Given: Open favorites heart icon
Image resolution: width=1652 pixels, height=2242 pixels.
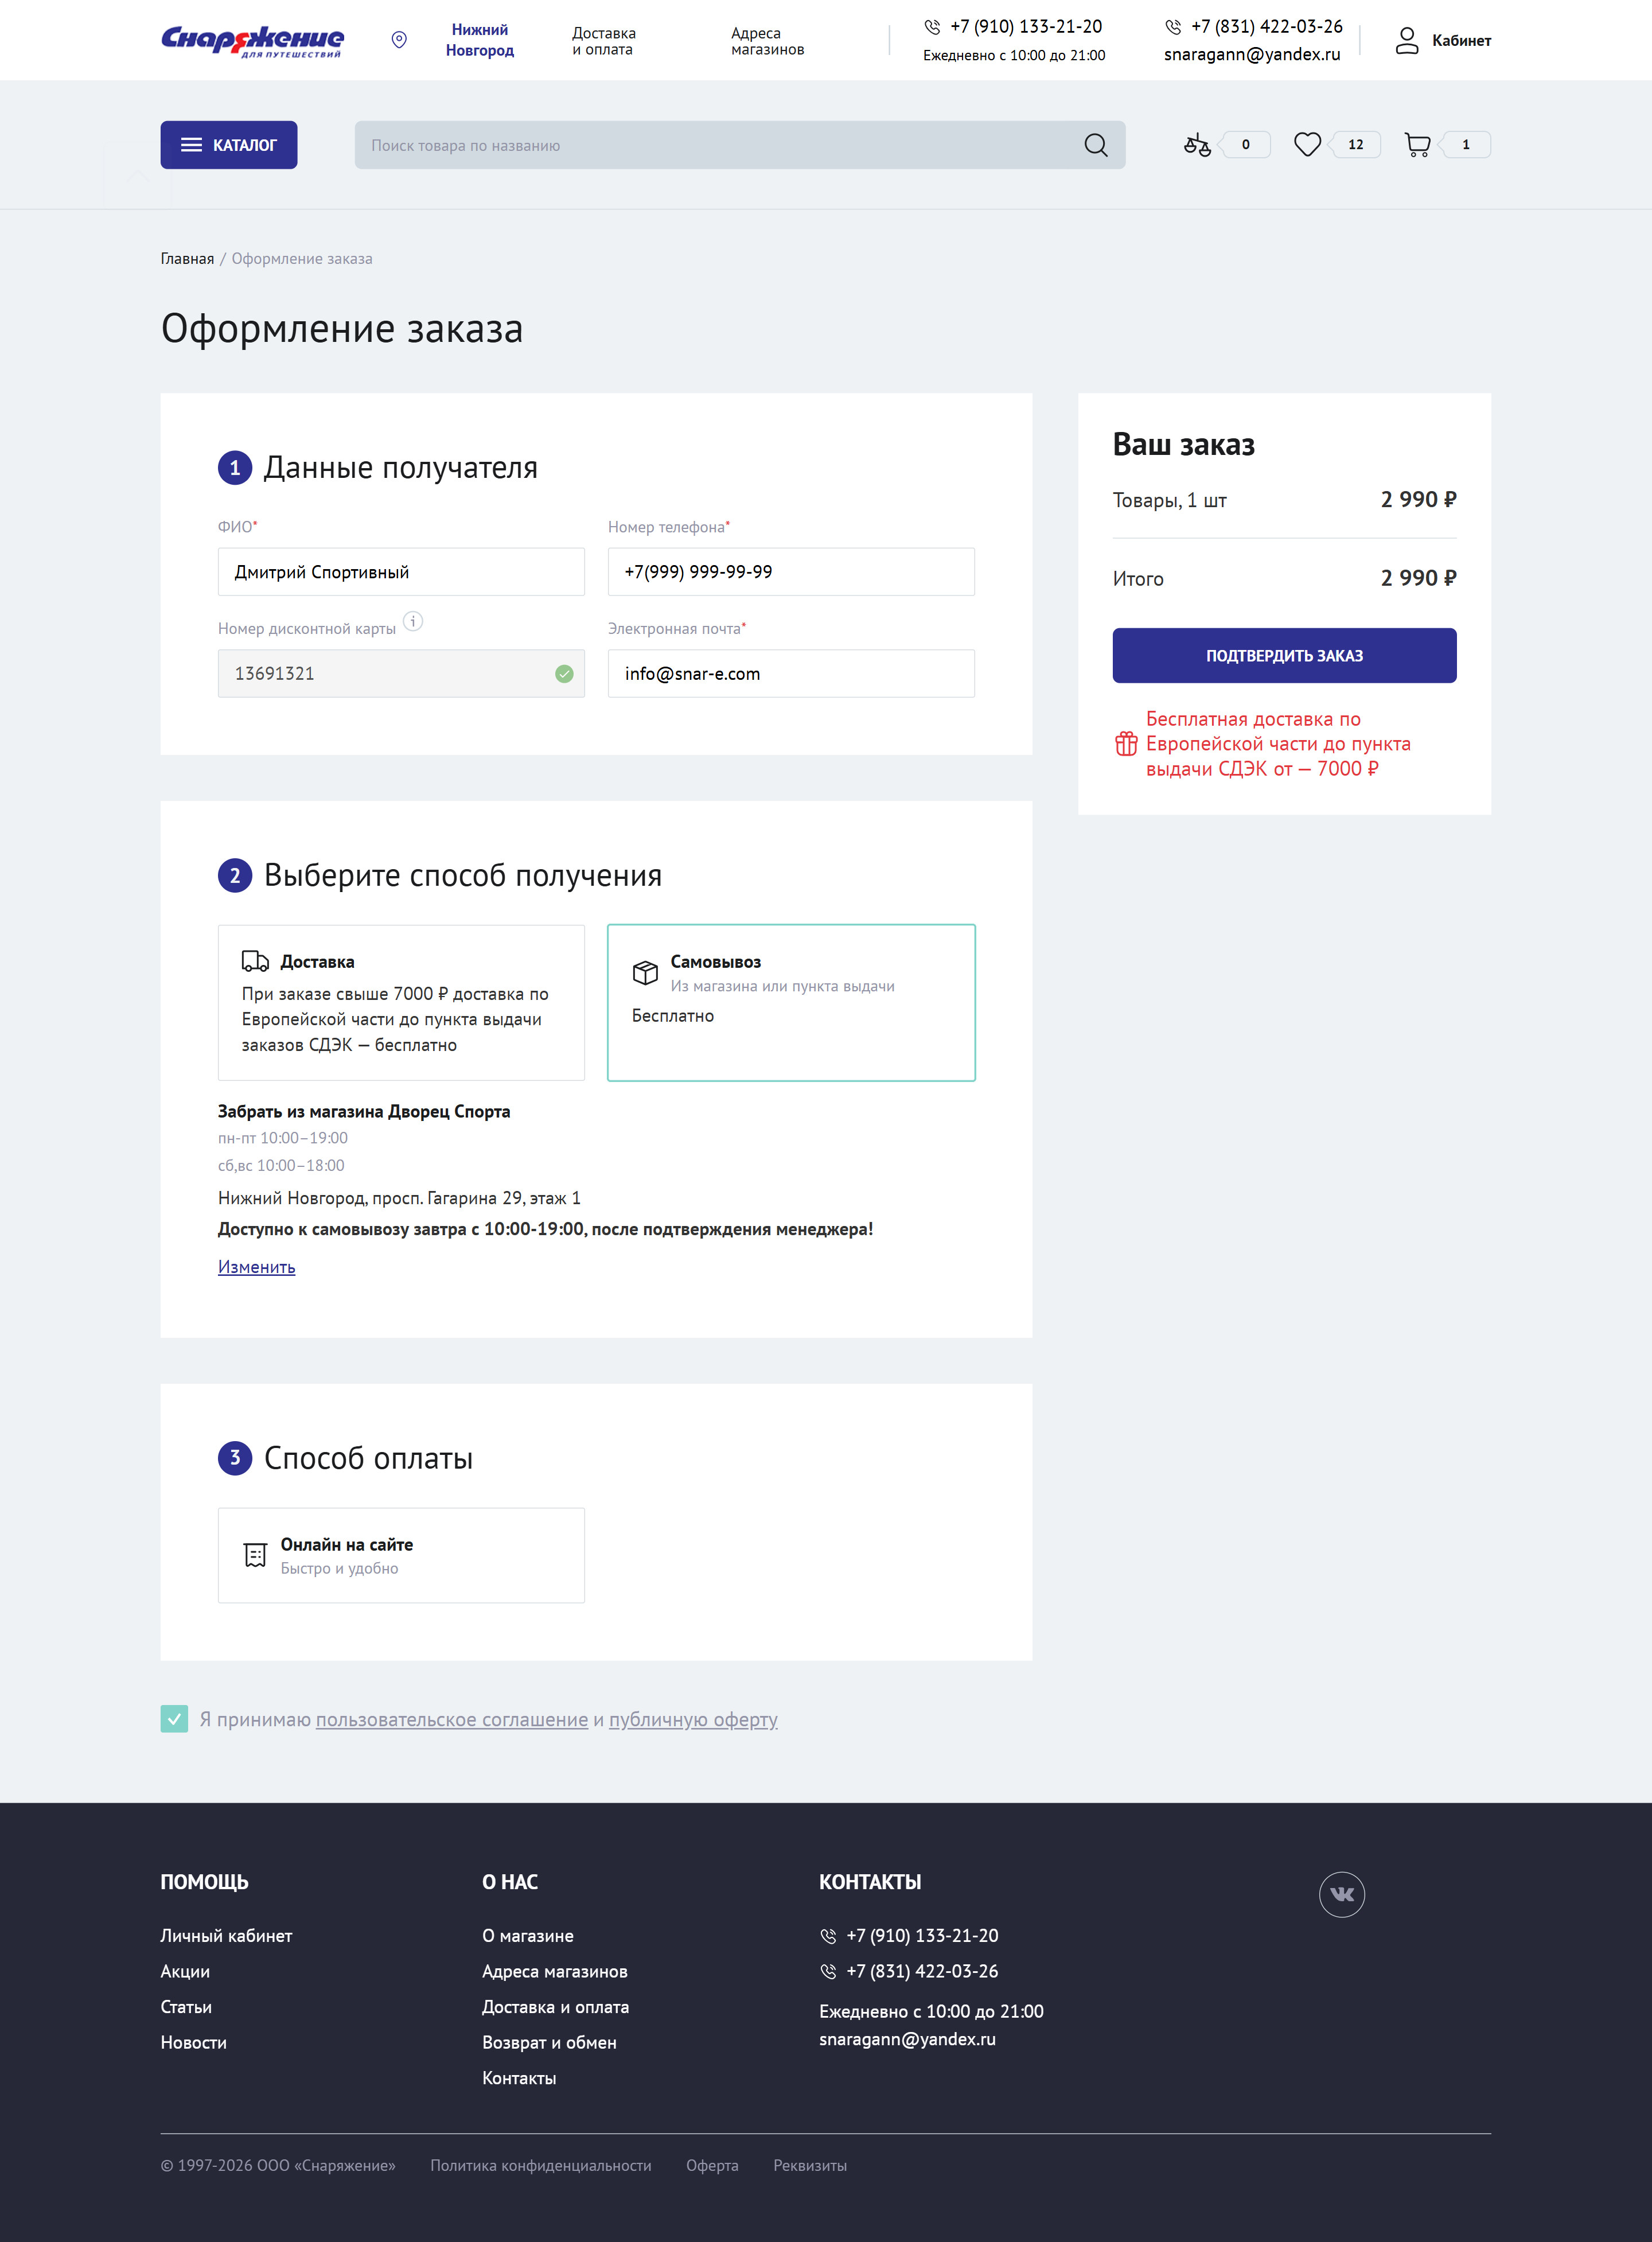Looking at the screenshot, I should click(1307, 145).
